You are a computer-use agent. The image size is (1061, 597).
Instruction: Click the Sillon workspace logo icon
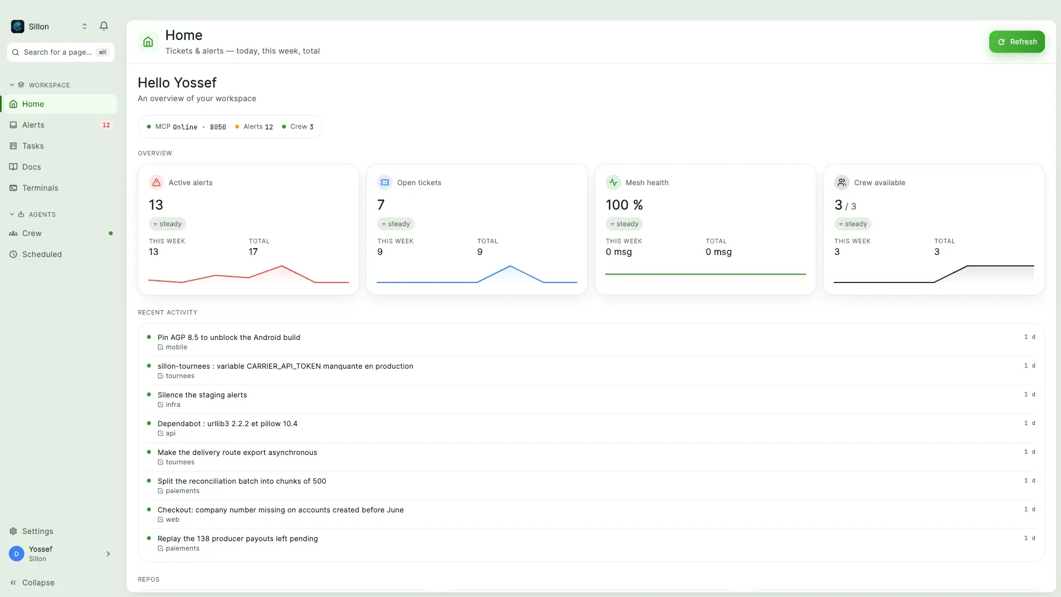coord(18,27)
